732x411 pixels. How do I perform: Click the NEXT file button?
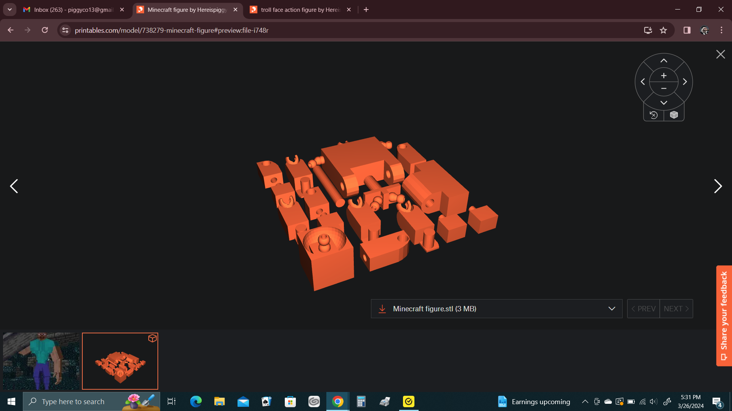click(x=676, y=309)
